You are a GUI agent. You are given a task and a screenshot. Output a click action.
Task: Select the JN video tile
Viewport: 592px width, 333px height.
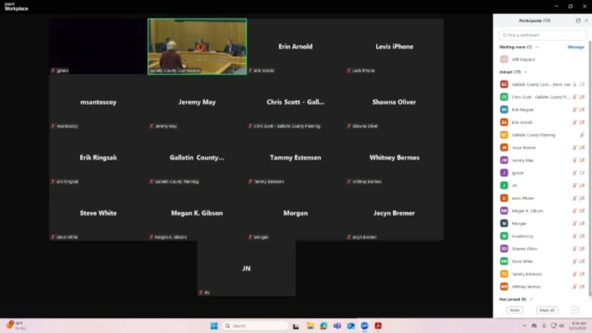[x=247, y=268]
